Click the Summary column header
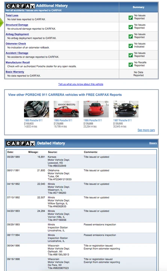 (x=138, y=7)
